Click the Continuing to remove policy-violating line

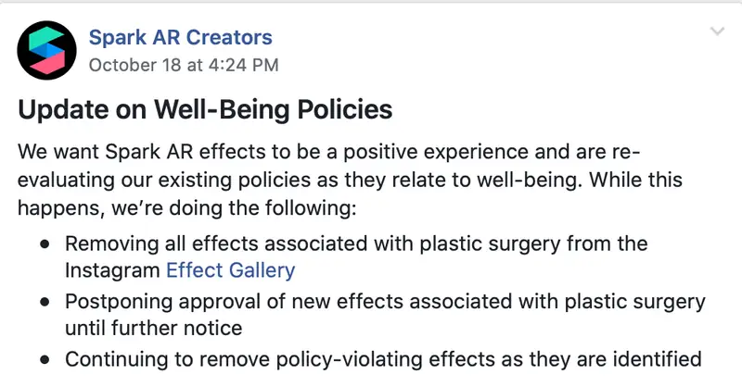pos(383,359)
